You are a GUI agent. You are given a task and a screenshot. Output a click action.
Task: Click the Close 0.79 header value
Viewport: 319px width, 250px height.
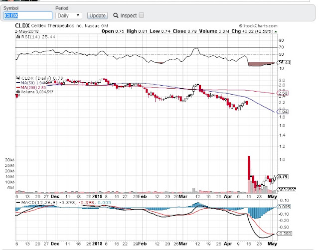pyautogui.click(x=184, y=31)
